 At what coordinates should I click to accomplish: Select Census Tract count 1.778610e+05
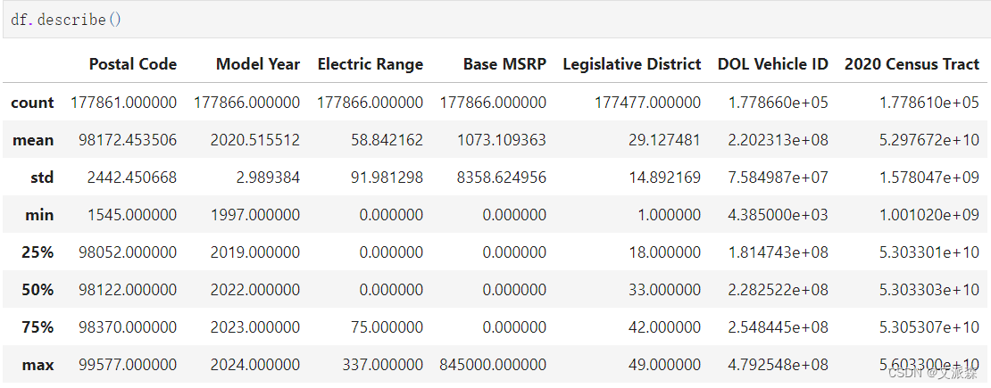pyautogui.click(x=929, y=103)
